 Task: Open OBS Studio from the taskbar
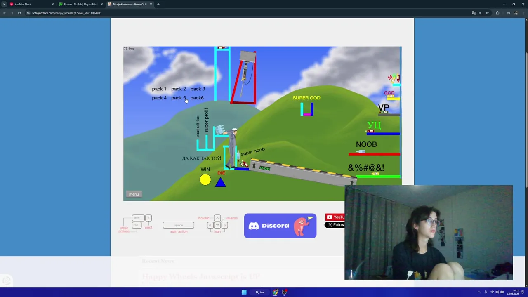pyautogui.click(x=284, y=292)
